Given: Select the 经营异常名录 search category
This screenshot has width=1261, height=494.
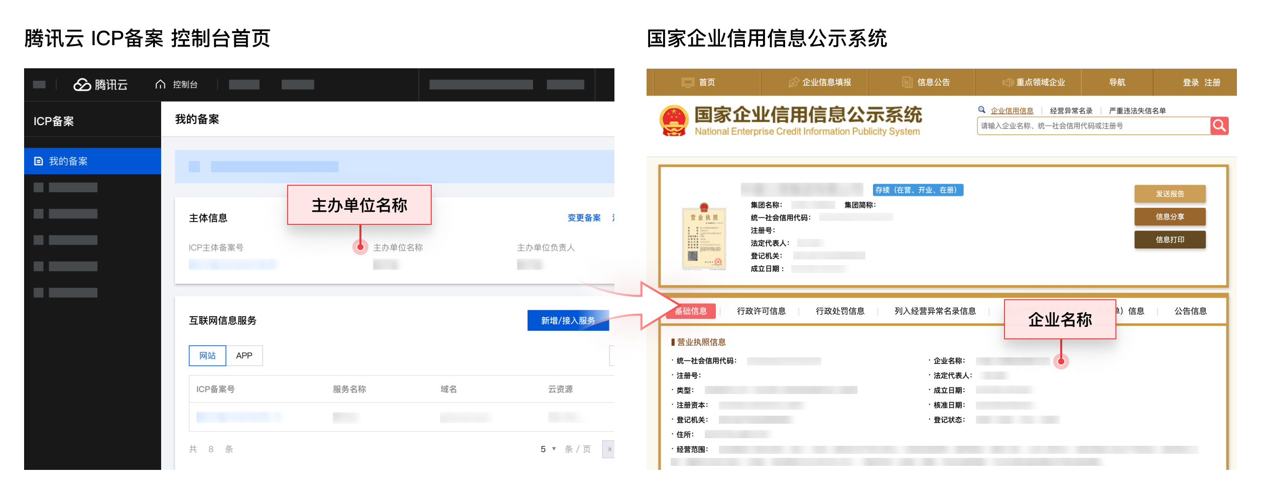Looking at the screenshot, I should [x=1071, y=110].
